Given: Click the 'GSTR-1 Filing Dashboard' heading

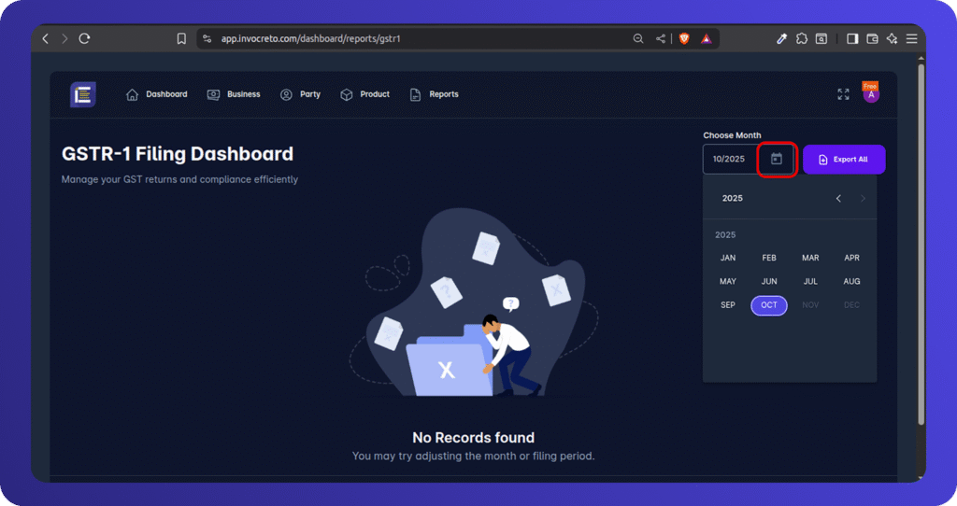Looking at the screenshot, I should coord(178,154).
